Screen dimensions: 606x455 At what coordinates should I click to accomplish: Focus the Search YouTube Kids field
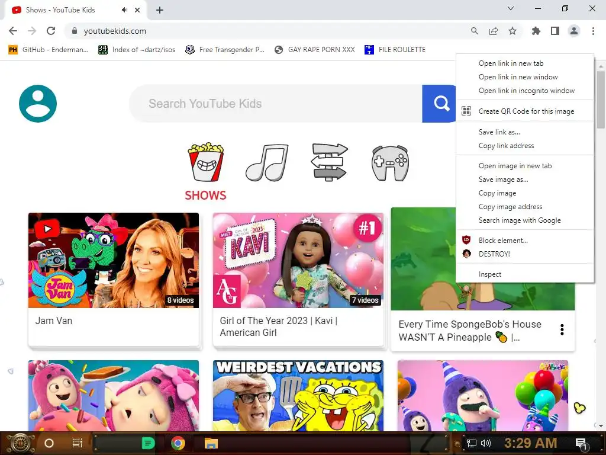[x=276, y=103]
